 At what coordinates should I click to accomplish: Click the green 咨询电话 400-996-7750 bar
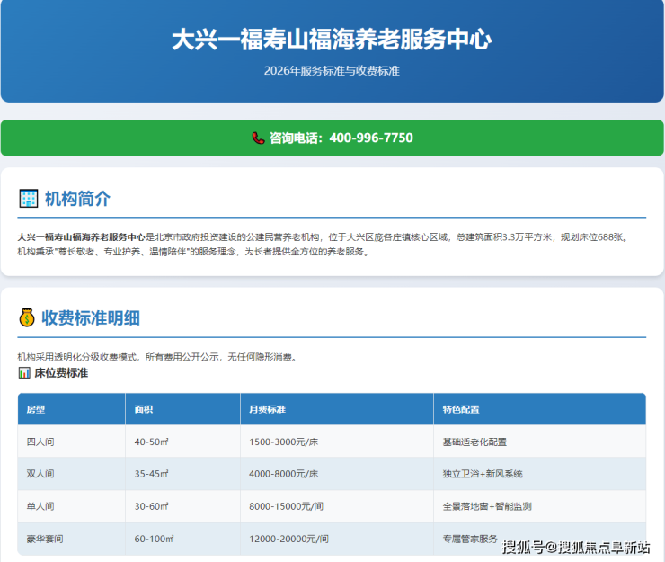coord(332,138)
